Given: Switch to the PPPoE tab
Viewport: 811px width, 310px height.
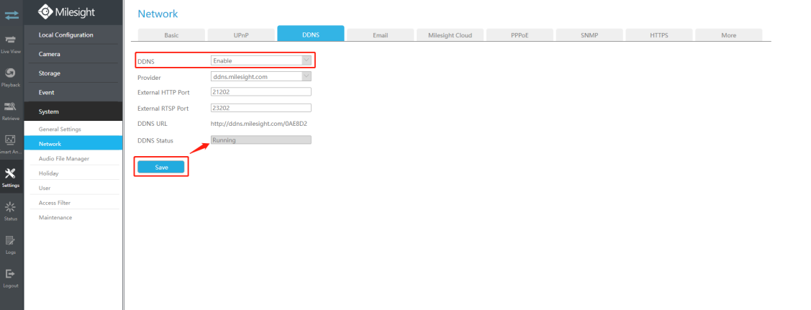Looking at the screenshot, I should [x=520, y=35].
